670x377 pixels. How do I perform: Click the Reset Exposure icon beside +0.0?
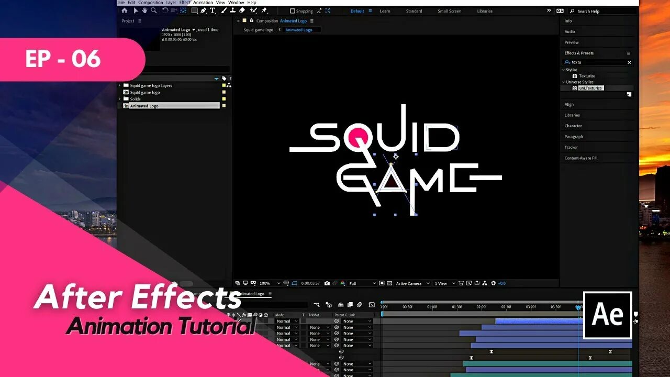[493, 283]
